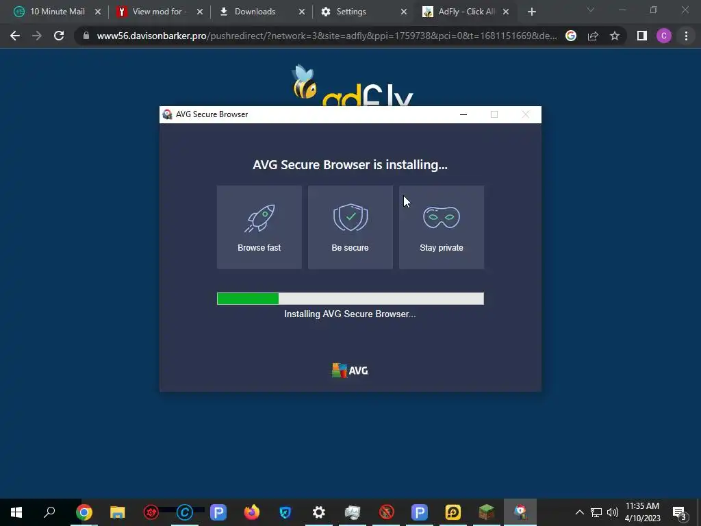This screenshot has height=526, width=701.
Task: Close the 10 Minute Mail tab
Action: (x=98, y=12)
